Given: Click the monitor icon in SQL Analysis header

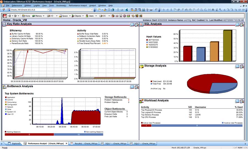Looking at the screenshot, I should pos(237,25).
